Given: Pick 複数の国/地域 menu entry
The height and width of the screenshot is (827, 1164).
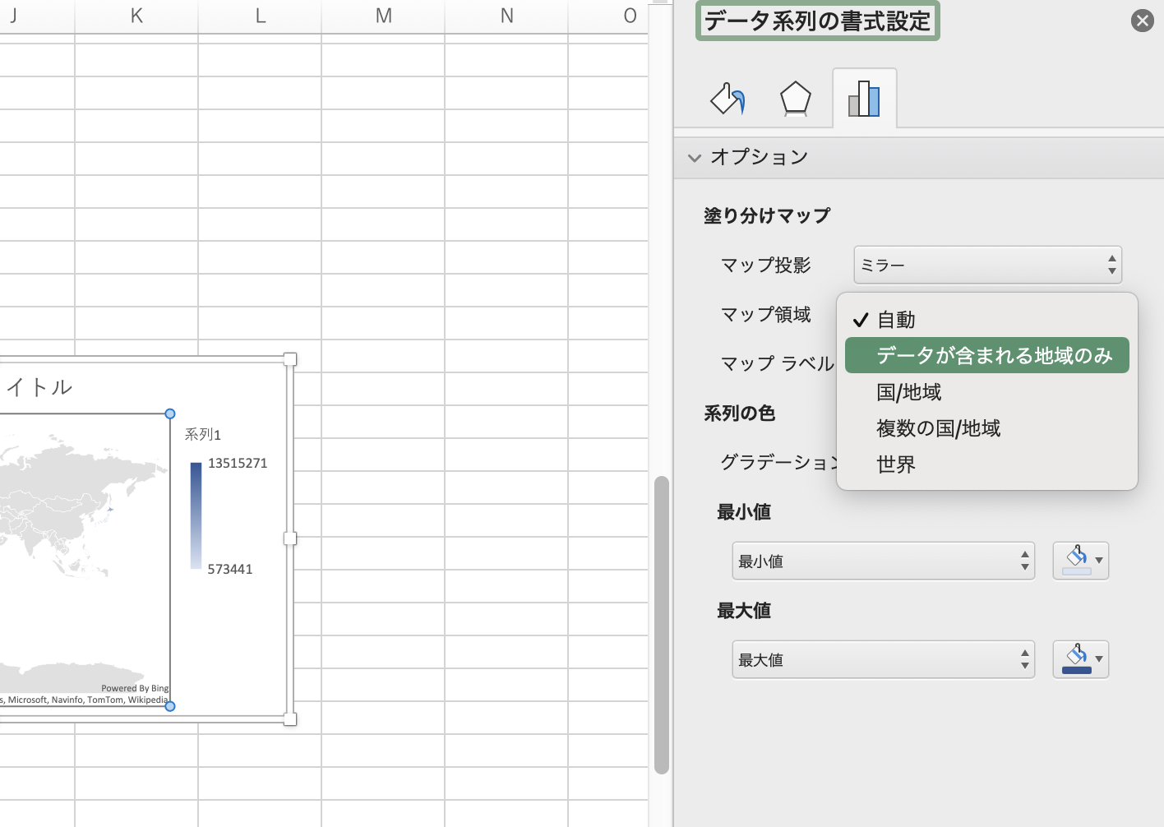Looking at the screenshot, I should tap(938, 428).
